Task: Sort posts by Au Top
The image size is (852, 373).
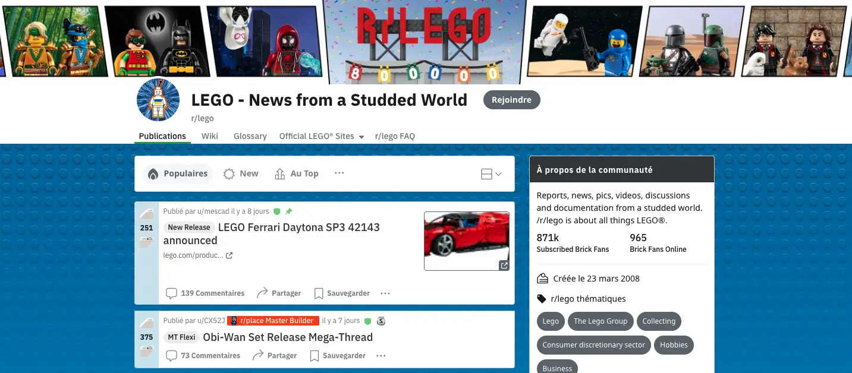Action: [297, 174]
